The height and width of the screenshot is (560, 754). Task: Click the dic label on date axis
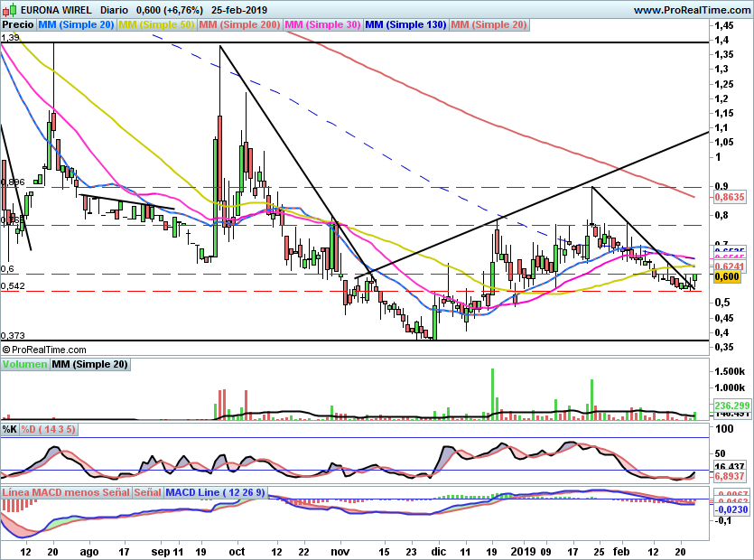click(439, 551)
